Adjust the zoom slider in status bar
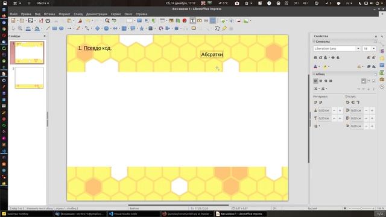 pos(361,209)
